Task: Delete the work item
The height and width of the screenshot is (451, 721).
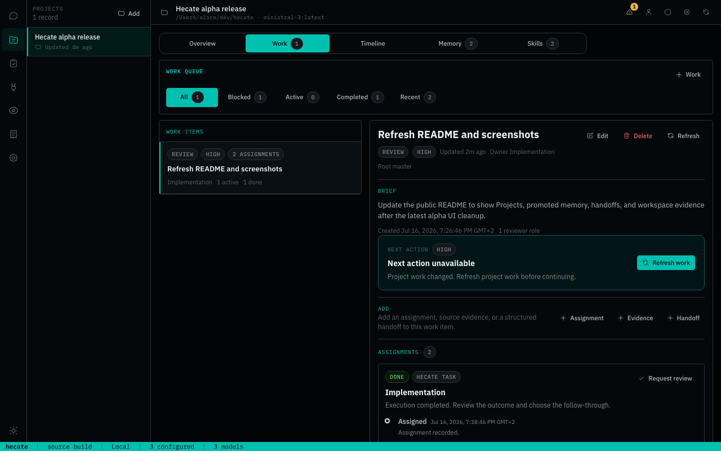Action: point(638,136)
